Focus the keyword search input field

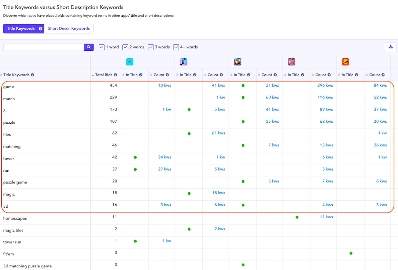43,47
